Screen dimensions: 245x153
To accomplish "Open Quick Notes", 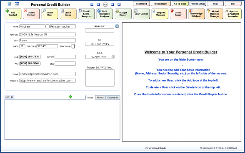I will tap(68, 14).
